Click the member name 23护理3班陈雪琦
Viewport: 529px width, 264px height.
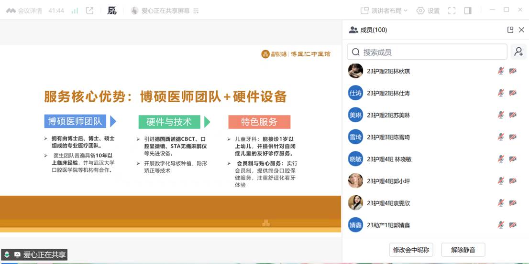pyautogui.click(x=389, y=137)
